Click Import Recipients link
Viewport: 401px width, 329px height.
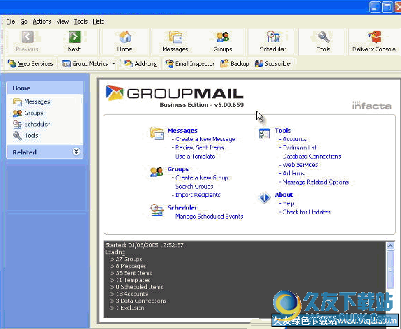(198, 195)
